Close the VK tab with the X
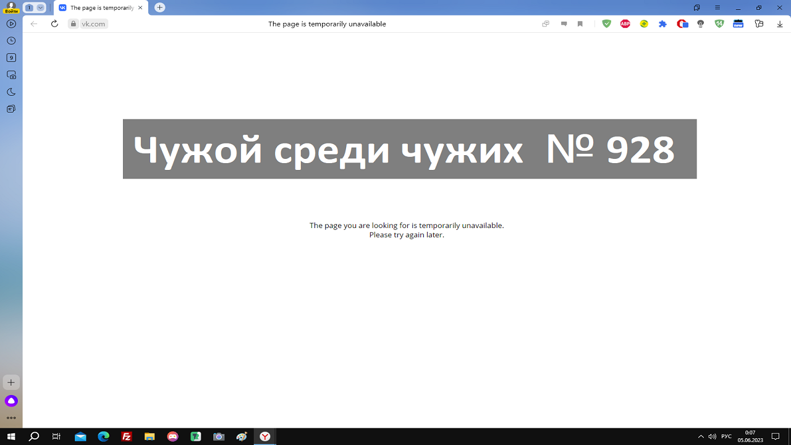The height and width of the screenshot is (445, 791). (x=142, y=7)
